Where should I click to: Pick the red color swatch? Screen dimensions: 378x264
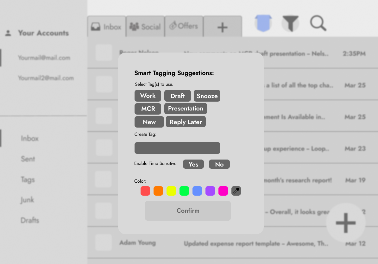click(145, 191)
